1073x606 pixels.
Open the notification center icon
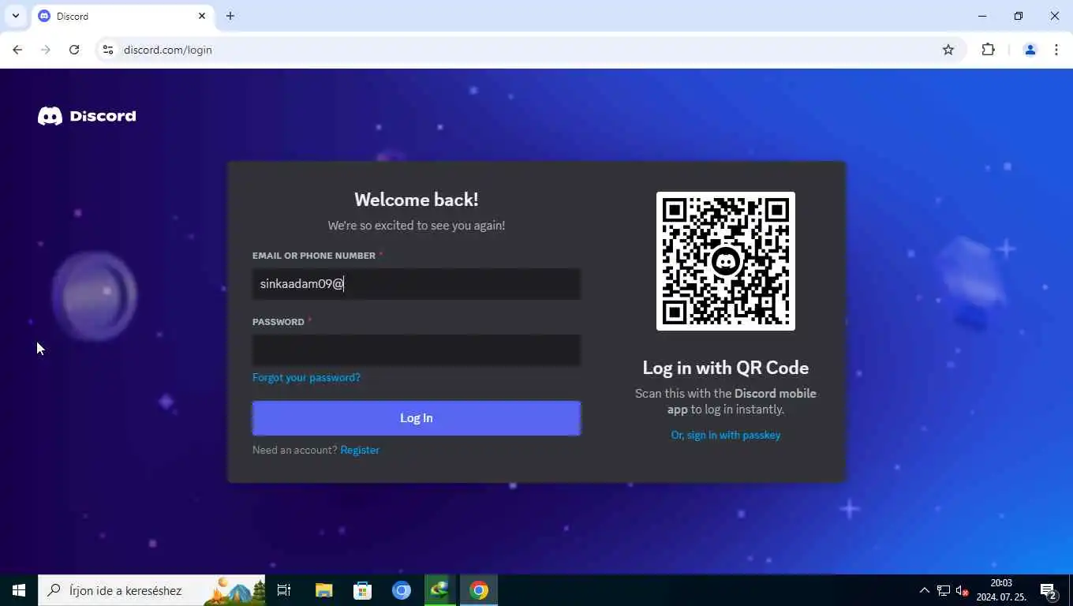point(1049,590)
